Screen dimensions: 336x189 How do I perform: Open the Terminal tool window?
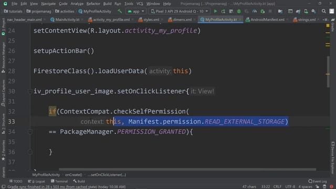[59, 181]
